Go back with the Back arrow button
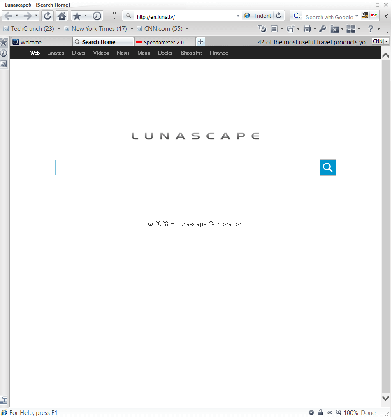Screen dimensions: 392x417 [8, 16]
